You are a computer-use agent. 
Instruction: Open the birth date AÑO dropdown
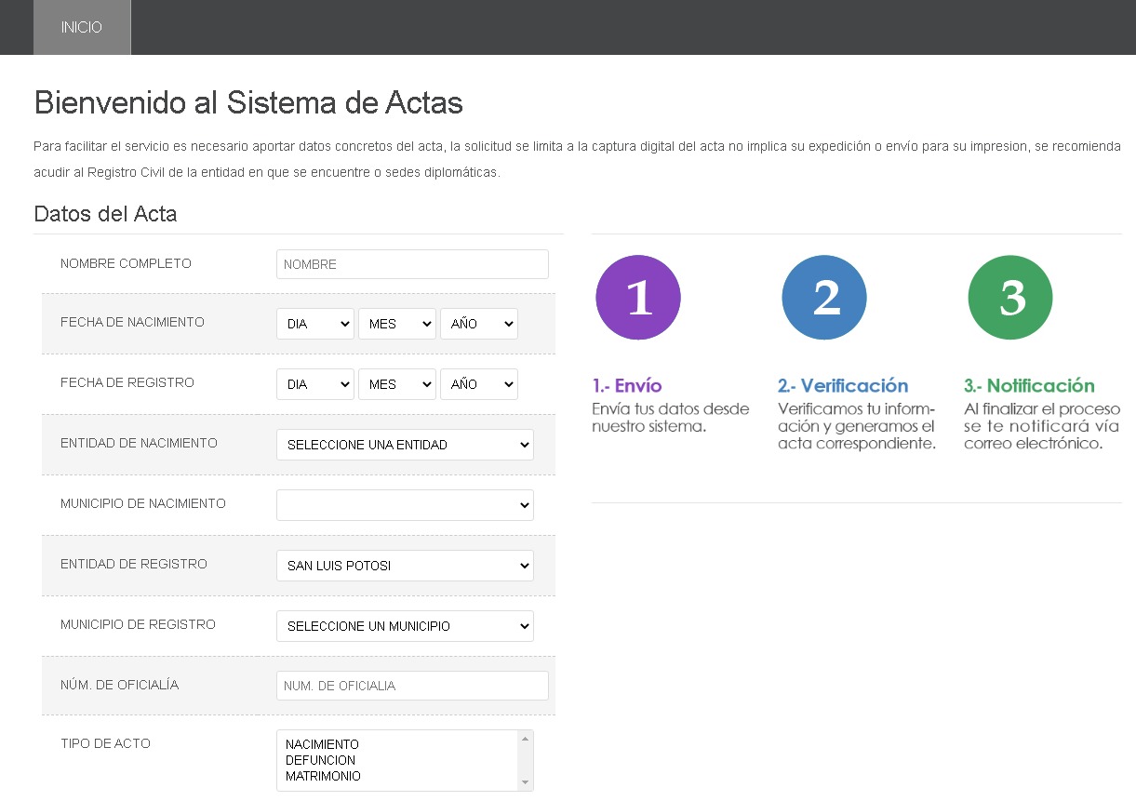click(479, 324)
